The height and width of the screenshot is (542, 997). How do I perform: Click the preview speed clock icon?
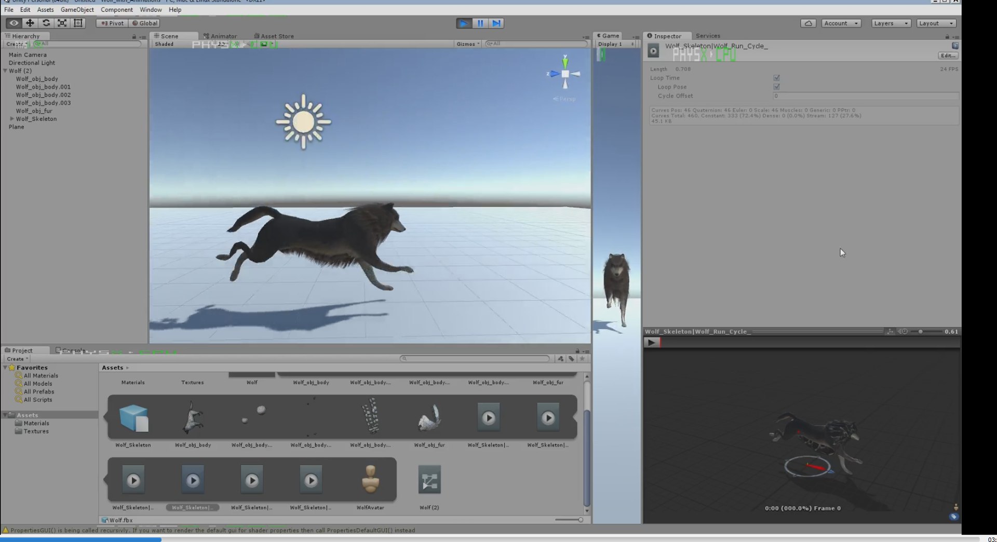[904, 331]
